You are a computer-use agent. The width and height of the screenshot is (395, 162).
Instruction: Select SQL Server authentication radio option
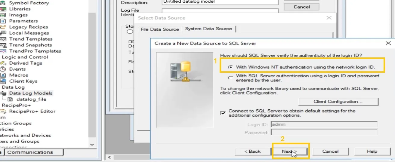pos(230,78)
